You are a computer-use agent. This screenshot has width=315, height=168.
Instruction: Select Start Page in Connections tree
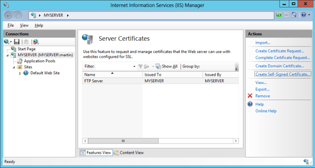pos(26,49)
